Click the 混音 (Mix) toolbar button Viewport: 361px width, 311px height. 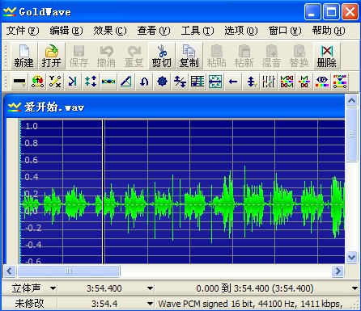point(272,56)
